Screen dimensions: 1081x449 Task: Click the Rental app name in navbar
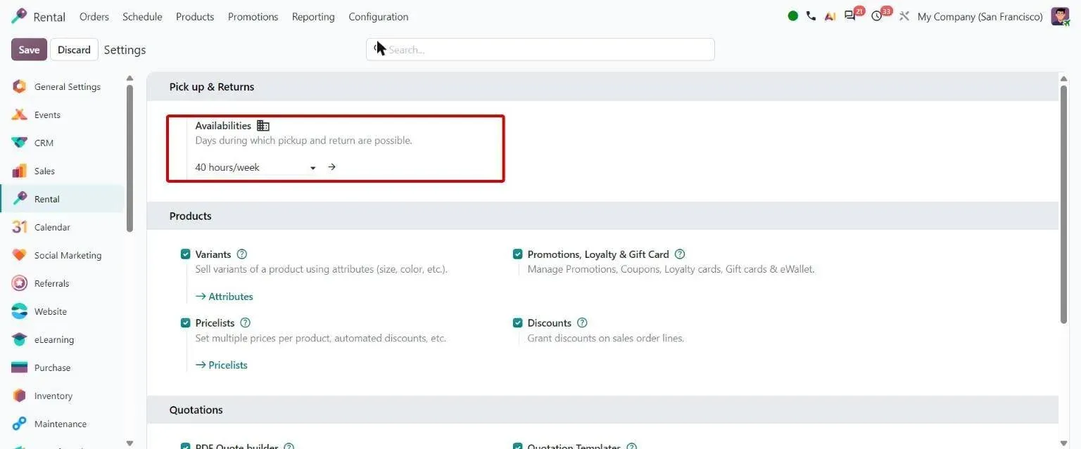[x=49, y=17]
